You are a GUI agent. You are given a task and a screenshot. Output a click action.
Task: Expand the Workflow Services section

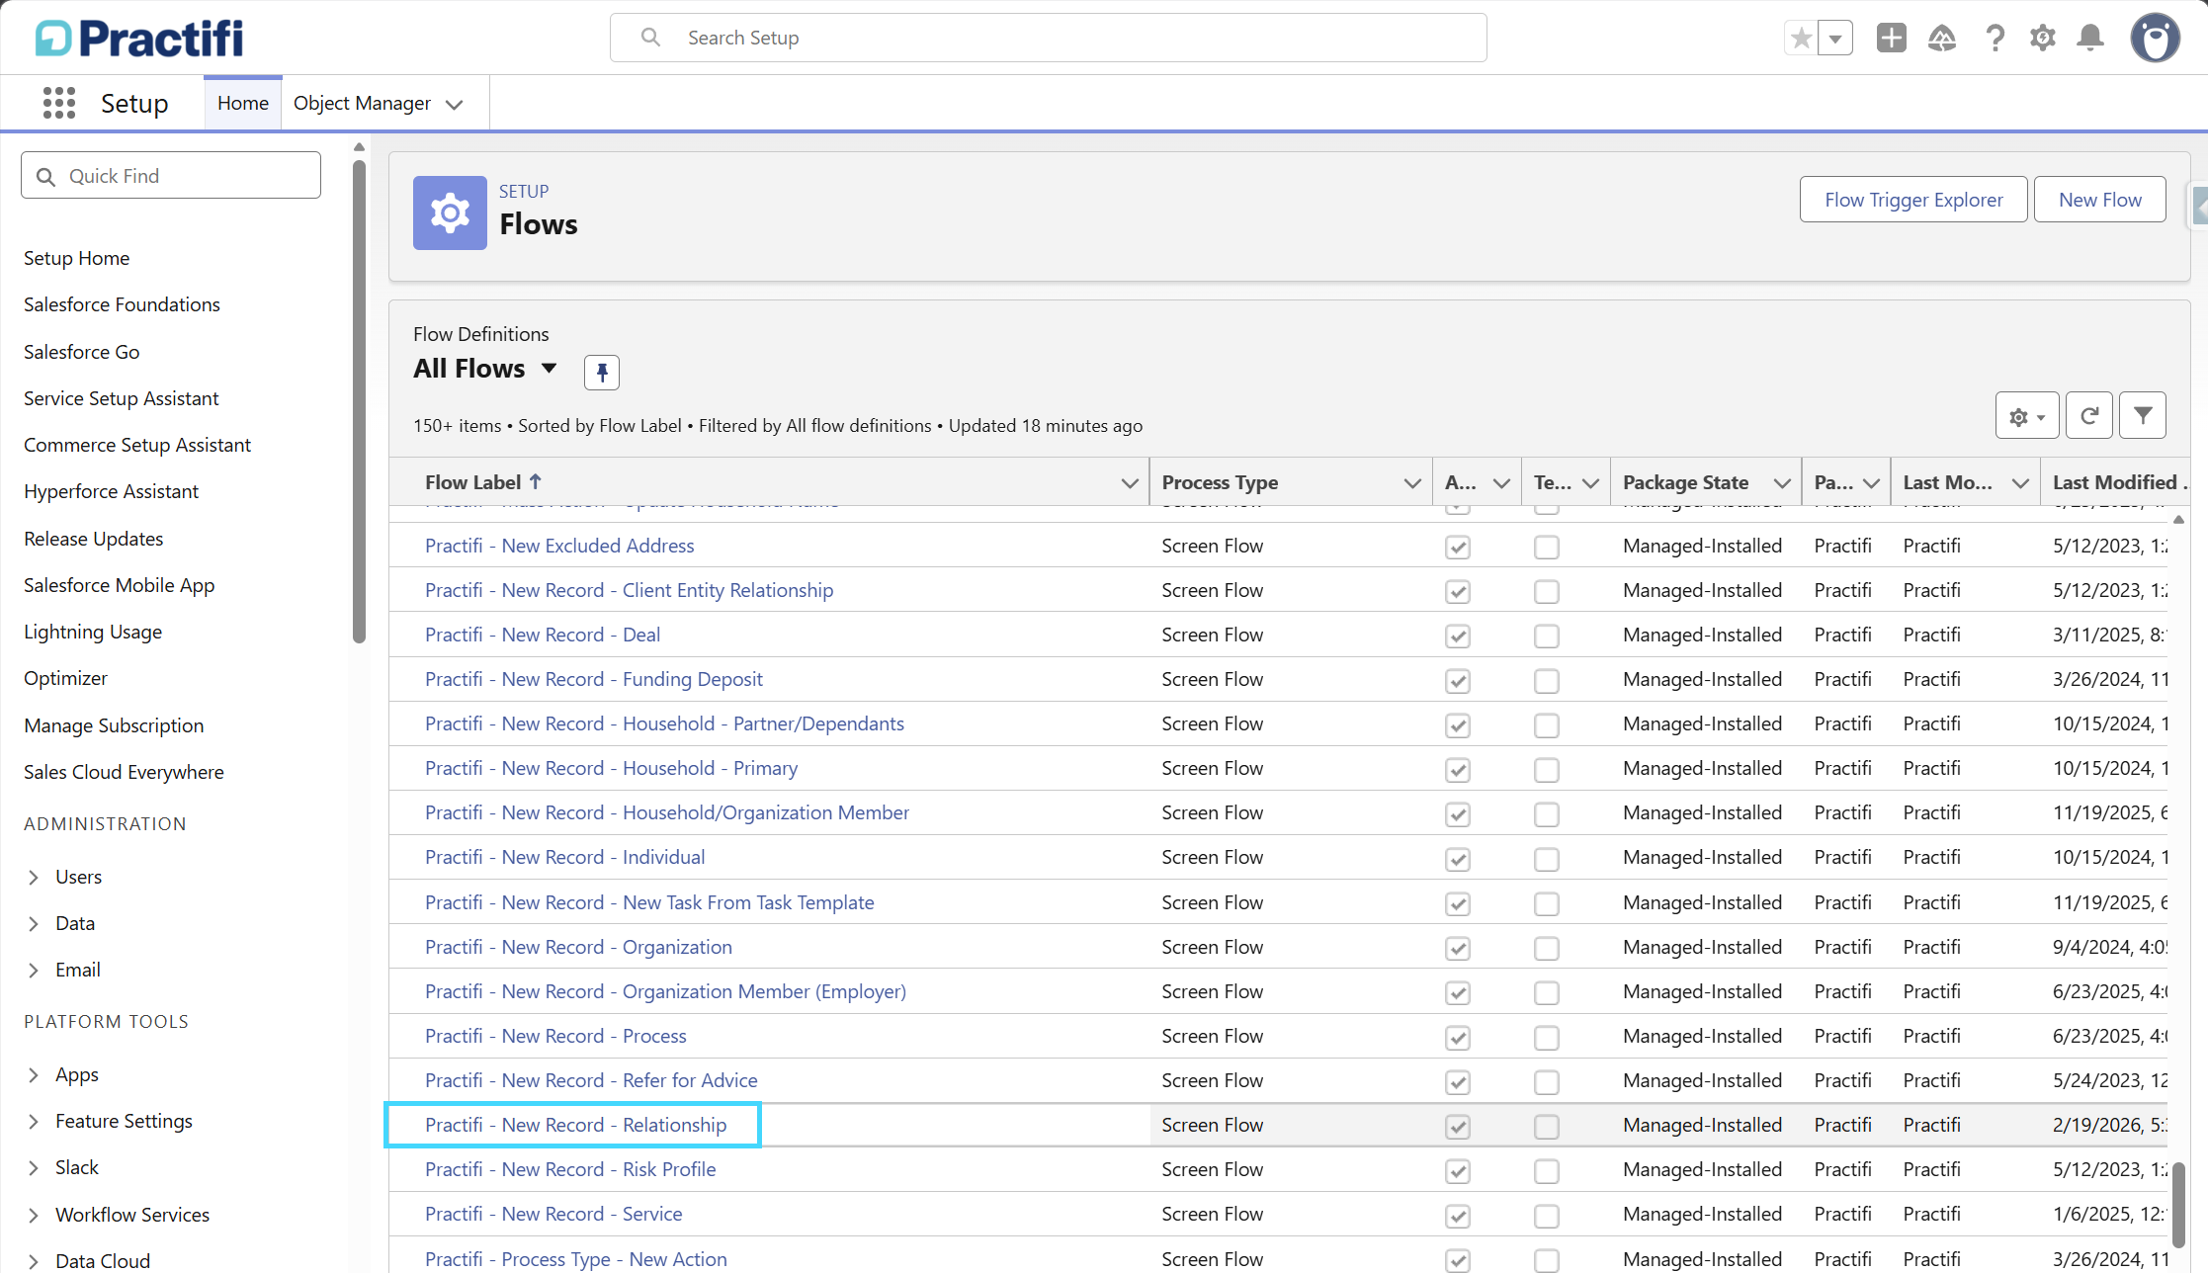pos(34,1215)
